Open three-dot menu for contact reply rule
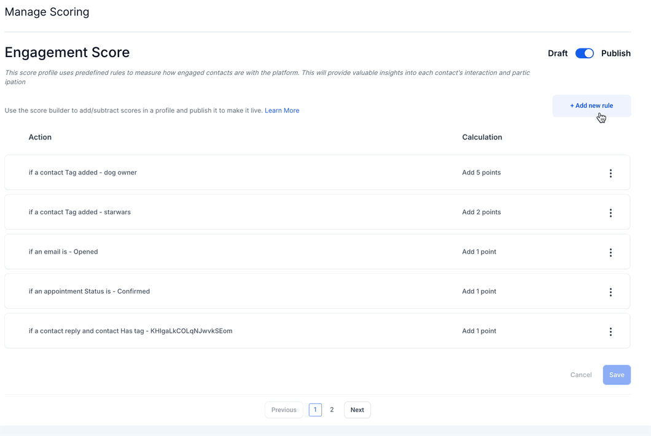Viewport: 651px width, 436px height. tap(610, 332)
